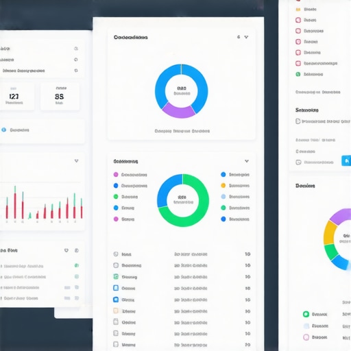Image resolution: width=351 pixels, height=351 pixels.
Task: Expand the chevron in the green-blue donut card header
Action: tap(247, 161)
